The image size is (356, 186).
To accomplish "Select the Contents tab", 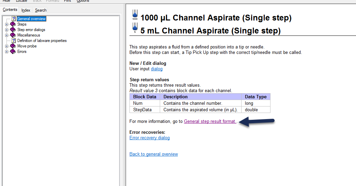I will (x=10, y=10).
